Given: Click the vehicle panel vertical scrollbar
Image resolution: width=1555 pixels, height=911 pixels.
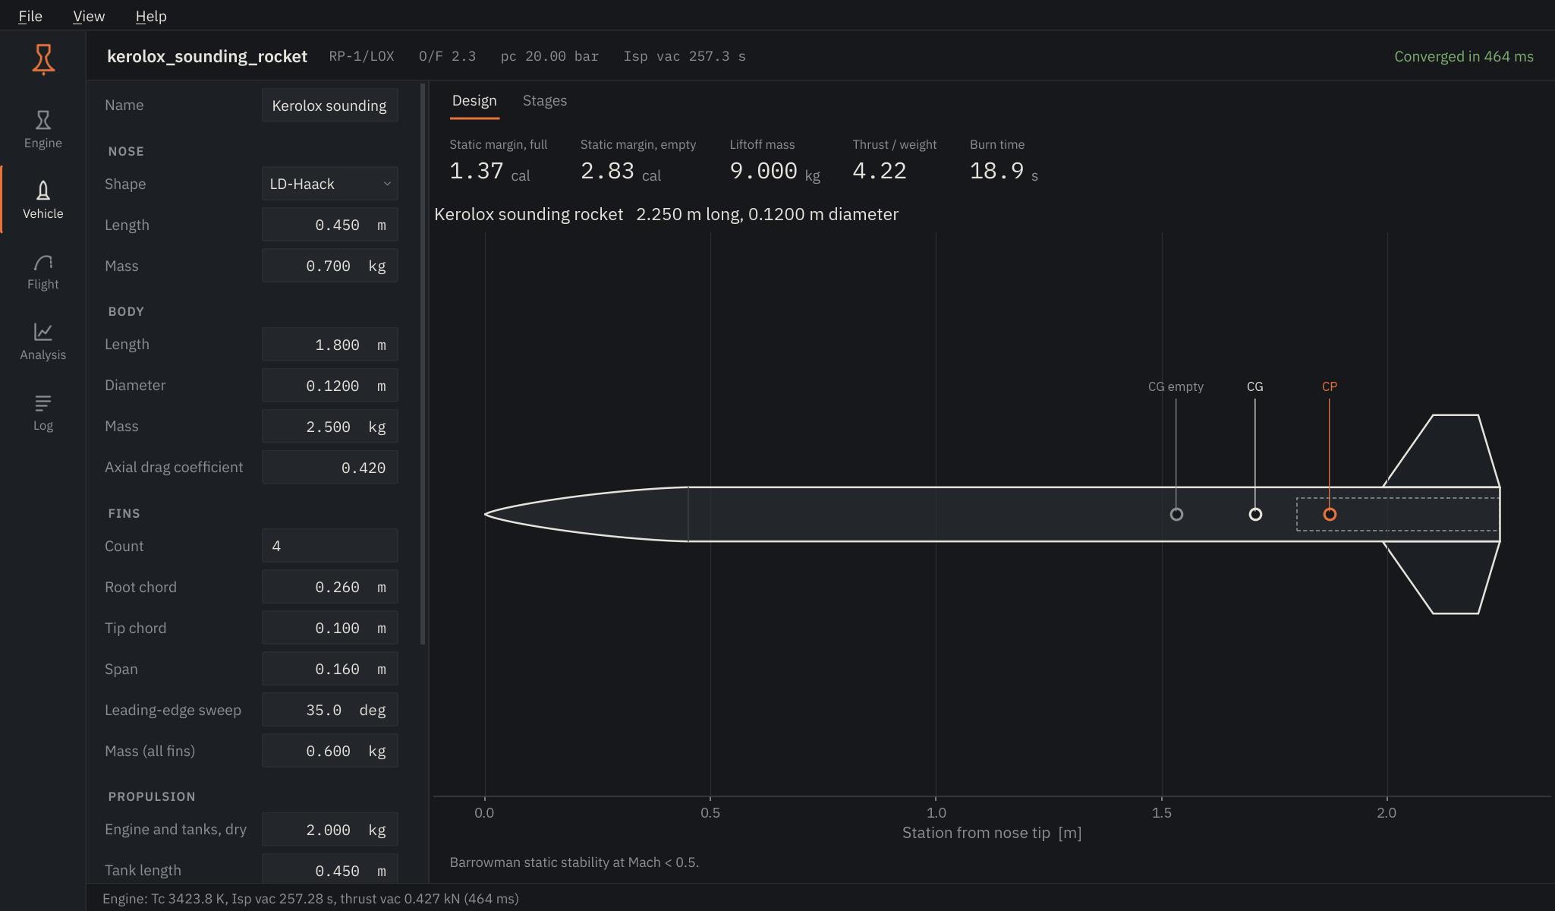Looking at the screenshot, I should [423, 364].
